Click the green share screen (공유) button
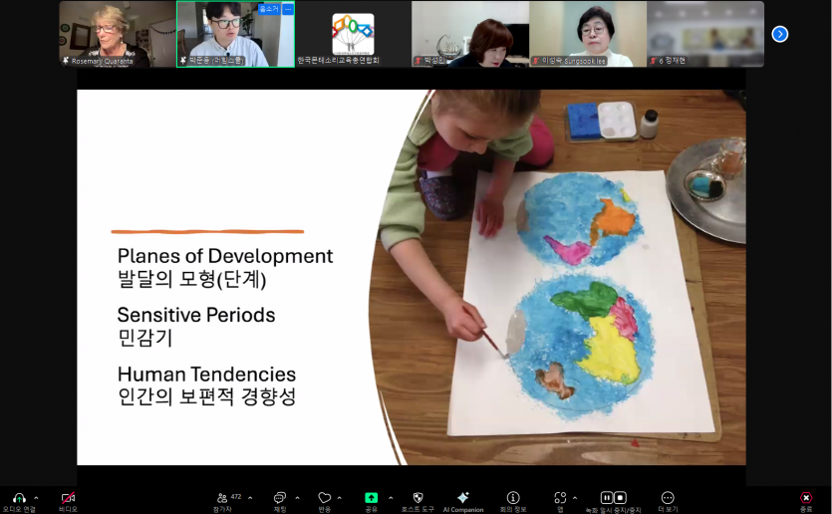The width and height of the screenshot is (832, 514). pyautogui.click(x=371, y=497)
